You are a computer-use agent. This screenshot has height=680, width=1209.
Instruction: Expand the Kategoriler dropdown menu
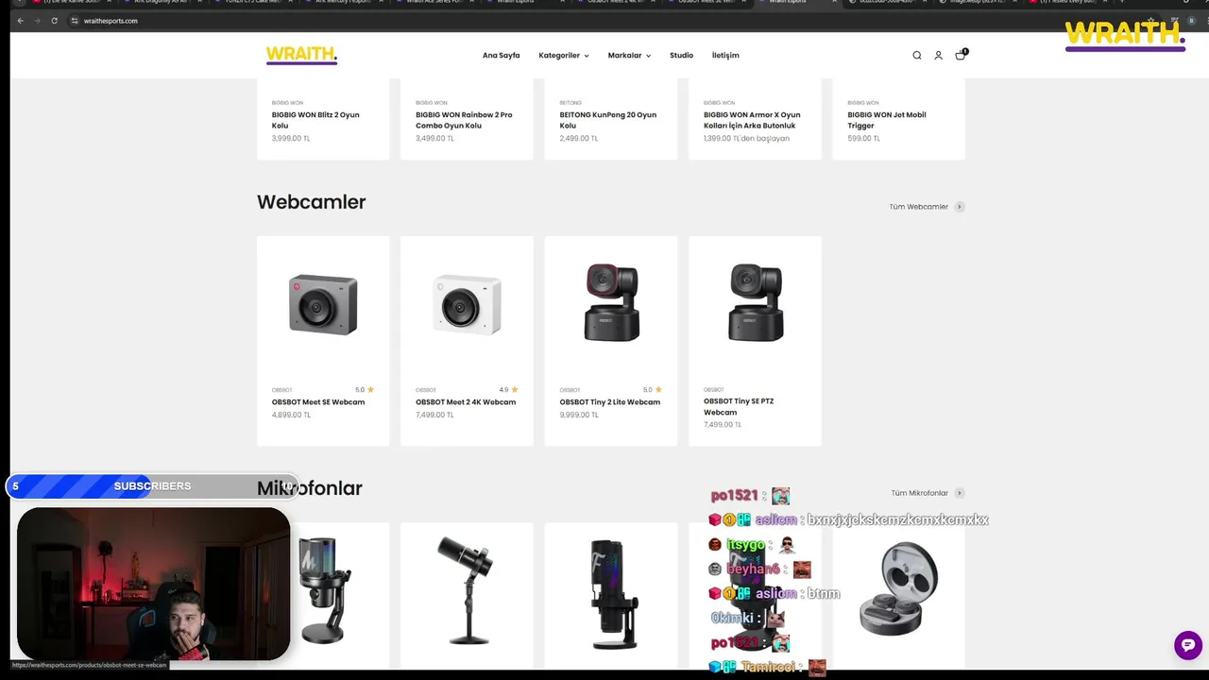[x=564, y=56]
